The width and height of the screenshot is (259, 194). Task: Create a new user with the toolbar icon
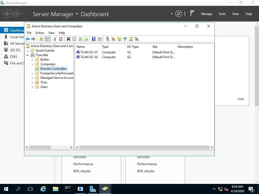coord(107,39)
